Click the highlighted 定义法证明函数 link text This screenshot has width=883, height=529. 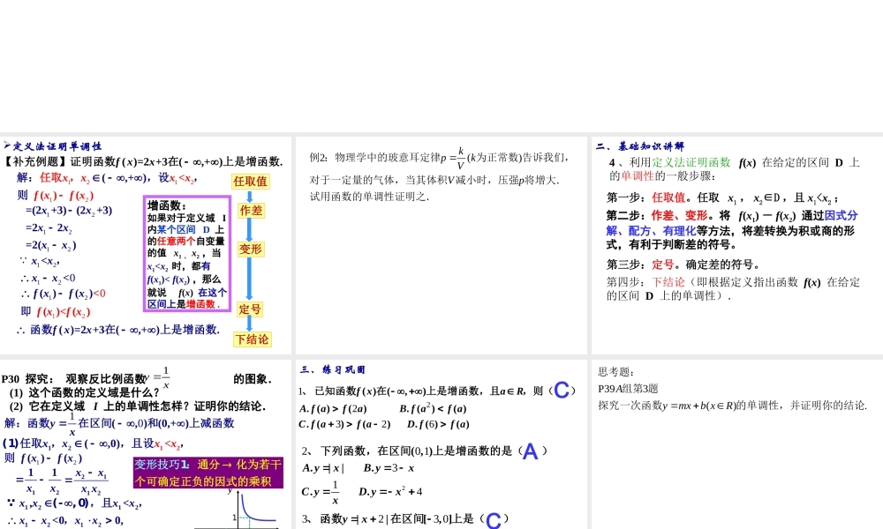[x=690, y=161]
